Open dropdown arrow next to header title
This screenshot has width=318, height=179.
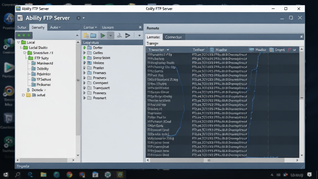pos(84,18)
